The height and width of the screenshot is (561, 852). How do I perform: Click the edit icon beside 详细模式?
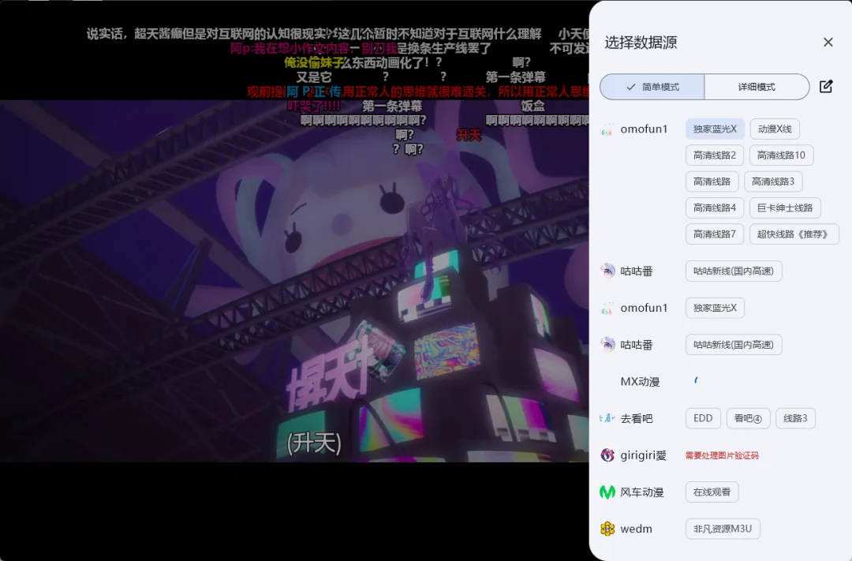[826, 87]
